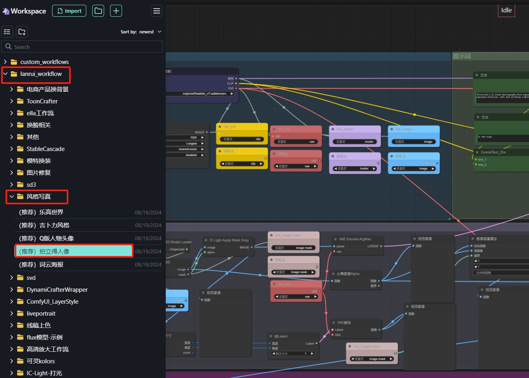This screenshot has height=378, width=529.
Task: Expand the ella工作流 folder chevron
Action: coord(12,113)
